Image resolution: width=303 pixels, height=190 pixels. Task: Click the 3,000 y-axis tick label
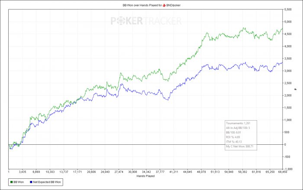(288, 71)
